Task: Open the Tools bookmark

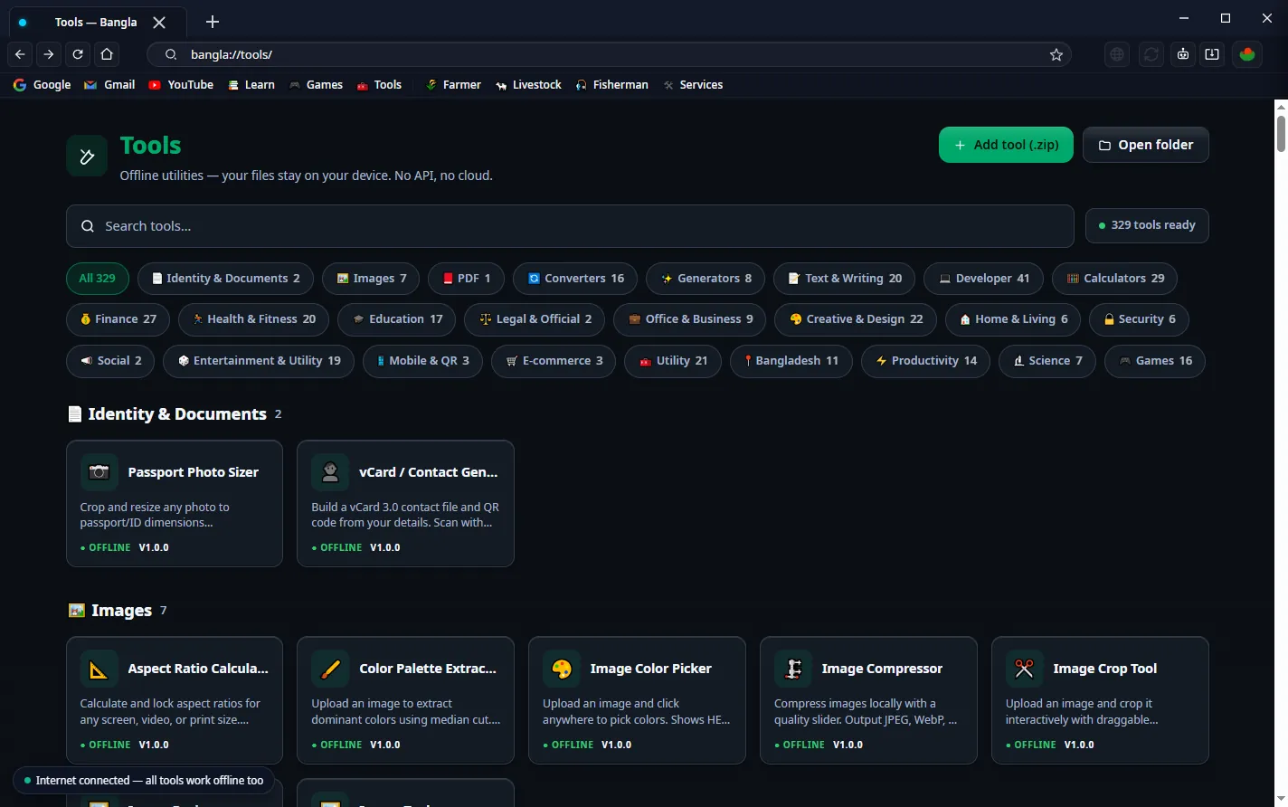Action: (x=379, y=85)
